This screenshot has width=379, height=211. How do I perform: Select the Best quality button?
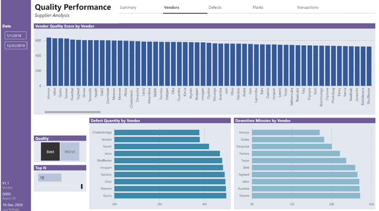(51, 152)
